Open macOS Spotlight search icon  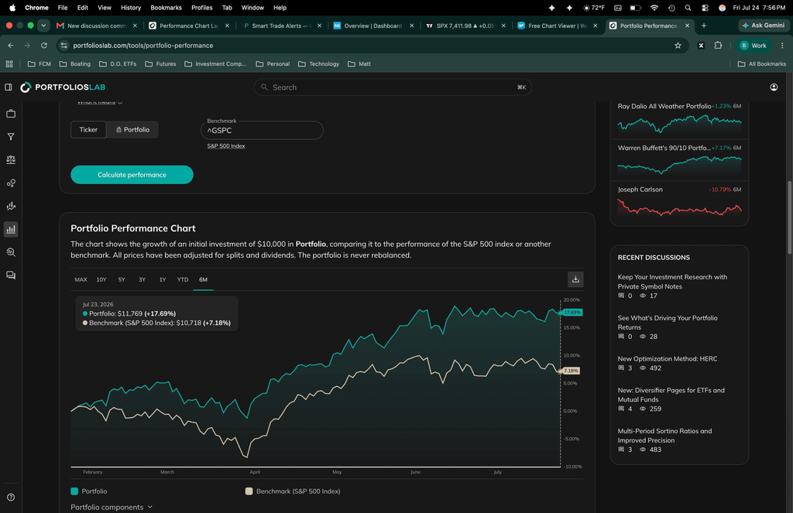[688, 8]
